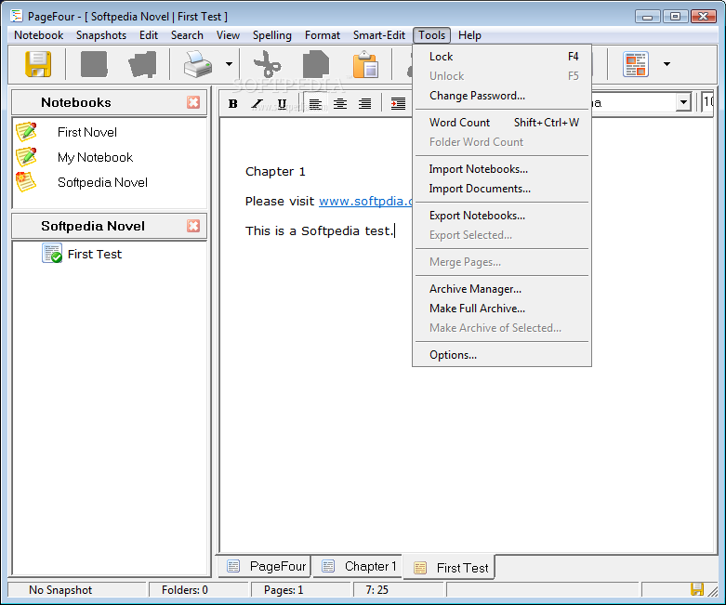Choose Import Documents menu entry

point(502,189)
